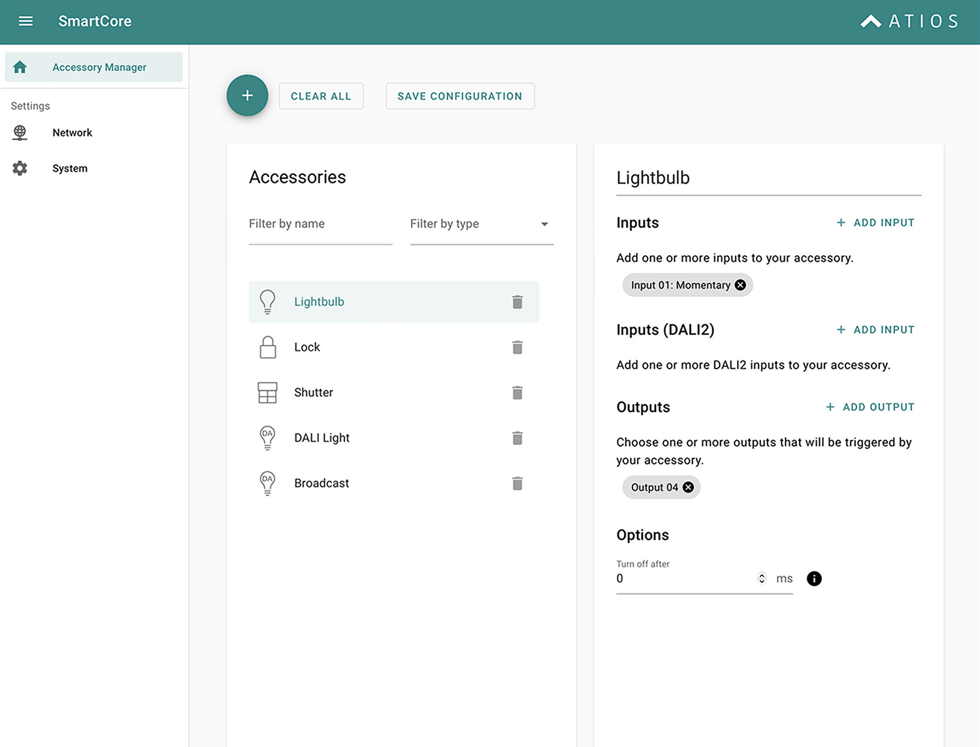
Task: Focus the Filter by name field
Action: click(321, 224)
